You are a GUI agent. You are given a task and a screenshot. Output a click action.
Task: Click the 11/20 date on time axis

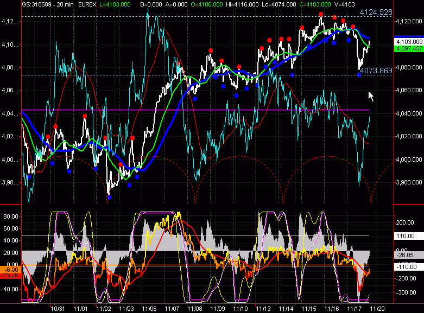(x=377, y=309)
